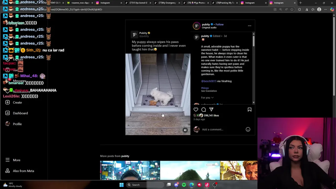The width and height of the screenshot is (336, 189).
Task: Open Also from Meta in sidebar
Action: 23,171
